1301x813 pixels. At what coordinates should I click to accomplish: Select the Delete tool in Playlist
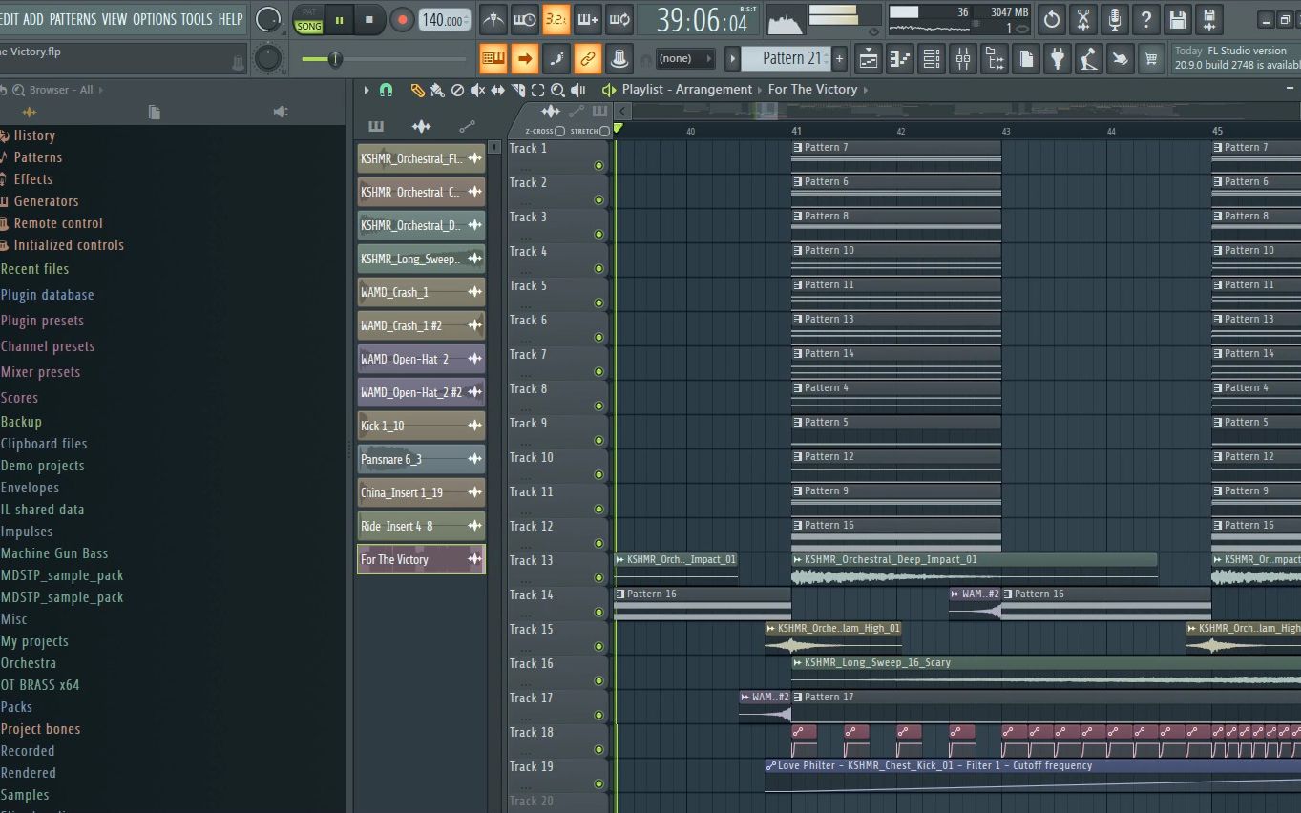pos(457,90)
